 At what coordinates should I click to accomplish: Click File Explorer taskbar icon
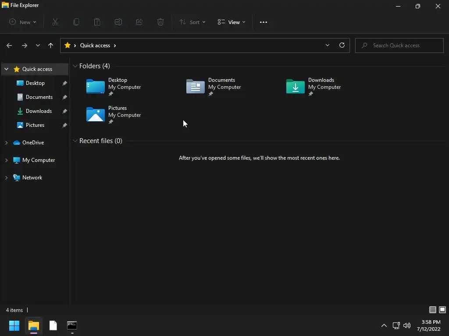pos(33,325)
